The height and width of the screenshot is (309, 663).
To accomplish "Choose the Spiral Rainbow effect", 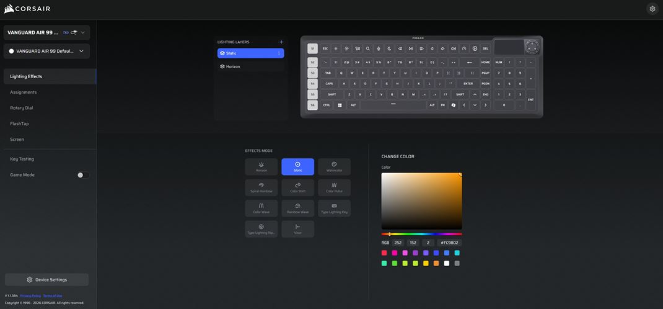I will pyautogui.click(x=261, y=187).
